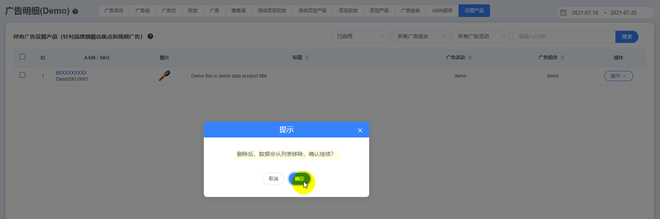This screenshot has width=660, height=219.
Task: Sort by 标题 column arrows
Action: (307, 58)
